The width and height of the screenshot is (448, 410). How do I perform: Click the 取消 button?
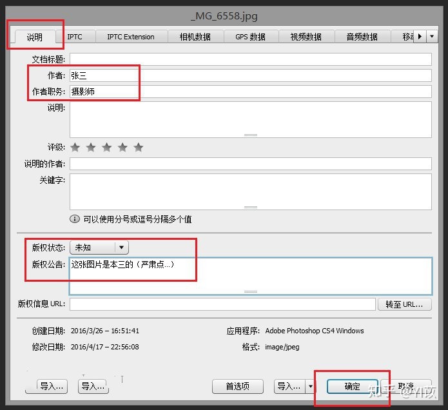(x=406, y=387)
